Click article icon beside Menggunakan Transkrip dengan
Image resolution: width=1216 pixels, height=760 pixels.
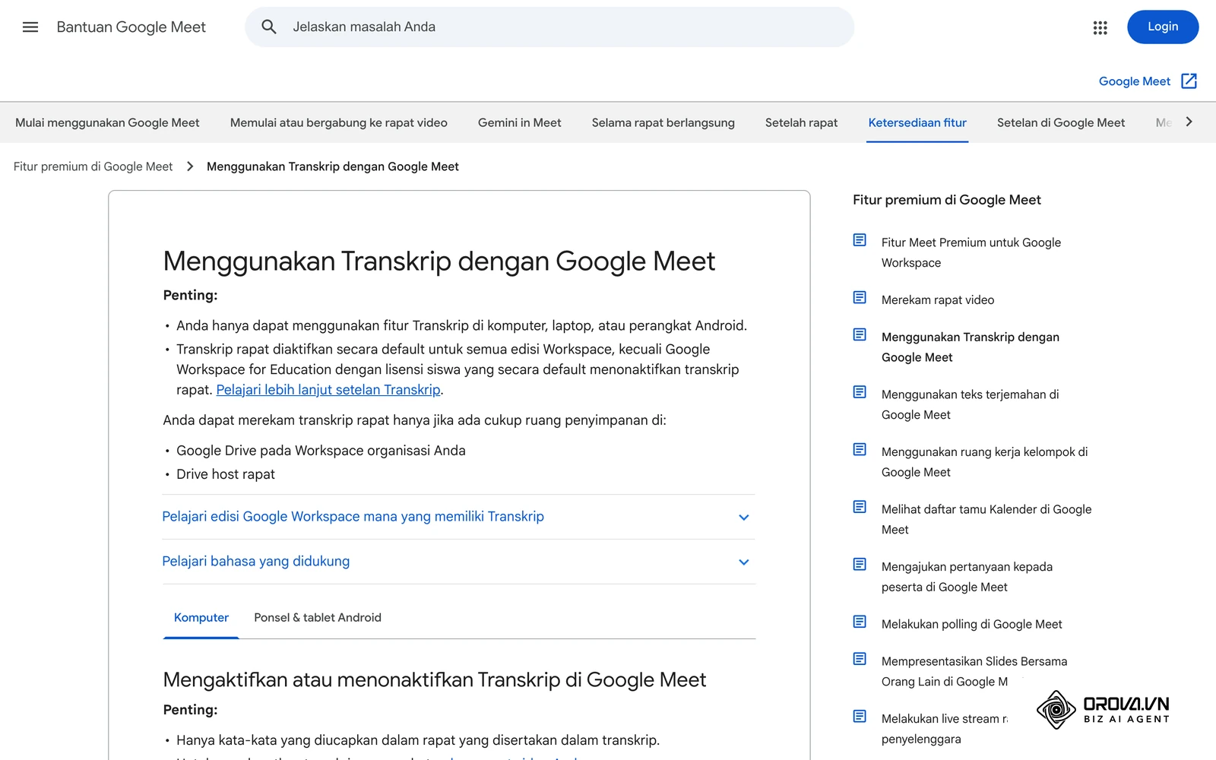[860, 334]
